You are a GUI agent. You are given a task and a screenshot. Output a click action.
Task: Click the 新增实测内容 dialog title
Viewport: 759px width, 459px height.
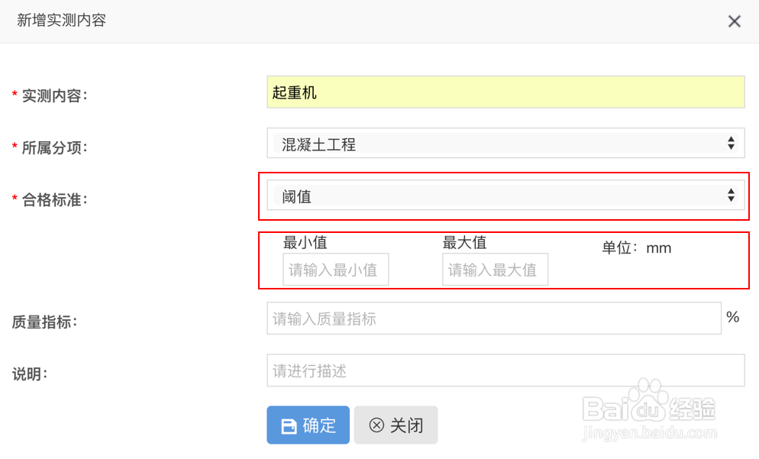61,21
